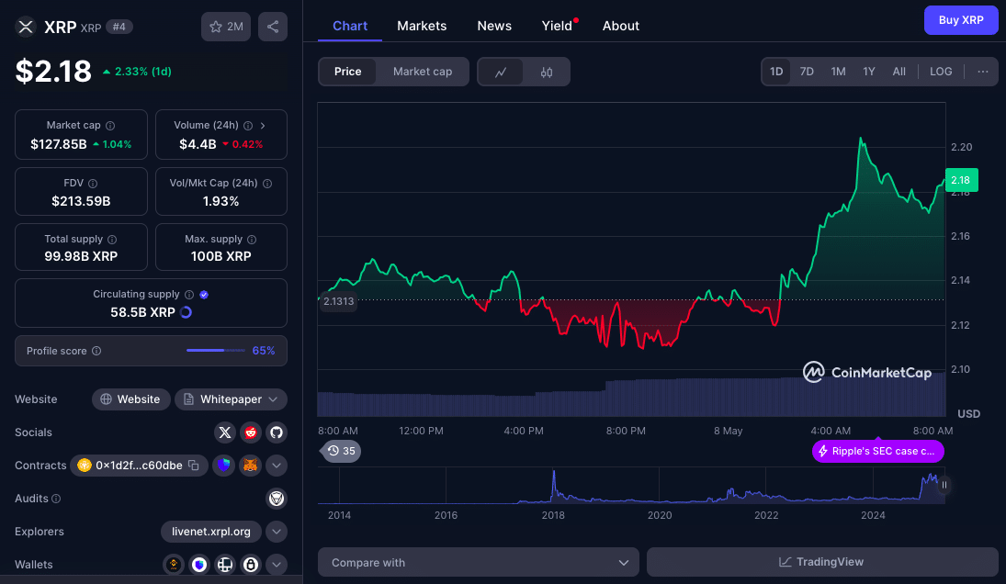This screenshot has width=1006, height=584.
Task: Select the All time range
Action: coord(899,72)
